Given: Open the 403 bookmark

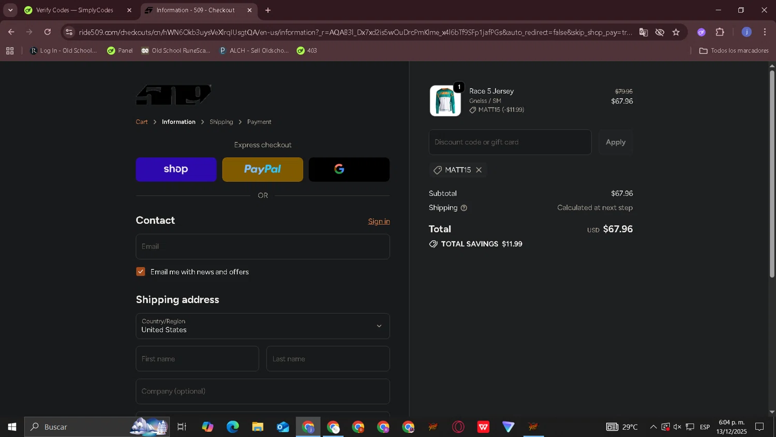Looking at the screenshot, I should pyautogui.click(x=307, y=51).
